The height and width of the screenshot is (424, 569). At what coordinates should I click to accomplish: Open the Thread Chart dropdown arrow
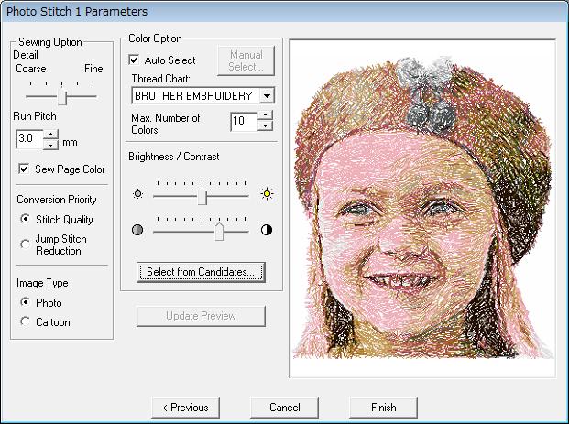267,96
